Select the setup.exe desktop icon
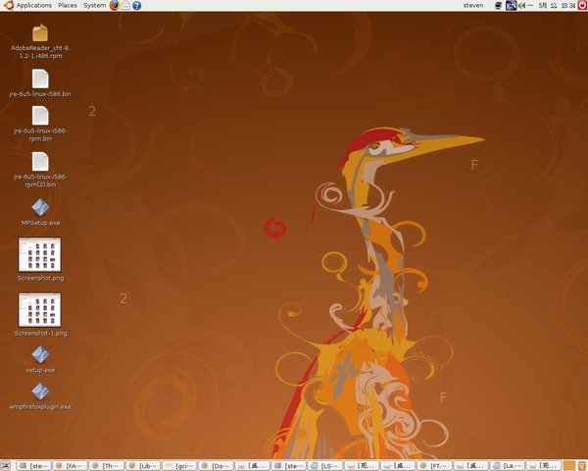This screenshot has width=588, height=471. [x=40, y=354]
